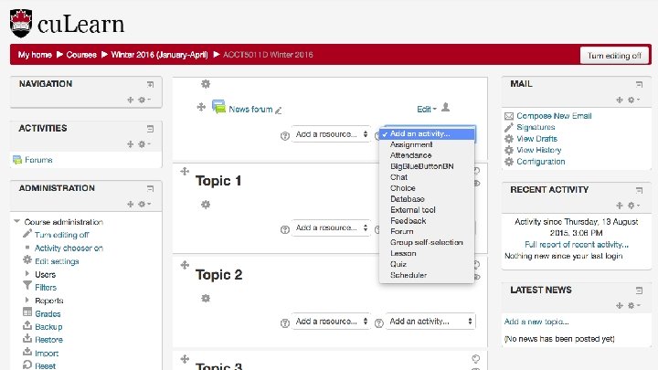Screen dimensions: 658x370
Task: Expand the Users node in Administration
Action: coord(27,273)
